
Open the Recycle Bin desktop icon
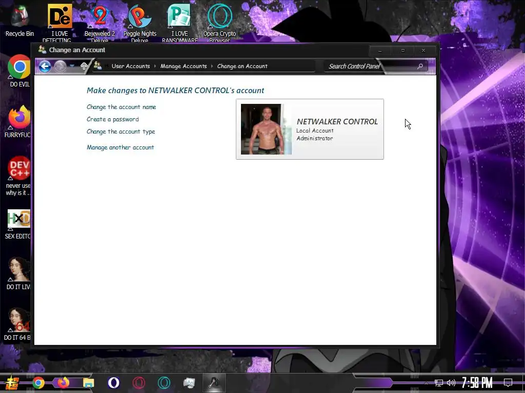pyautogui.click(x=19, y=20)
